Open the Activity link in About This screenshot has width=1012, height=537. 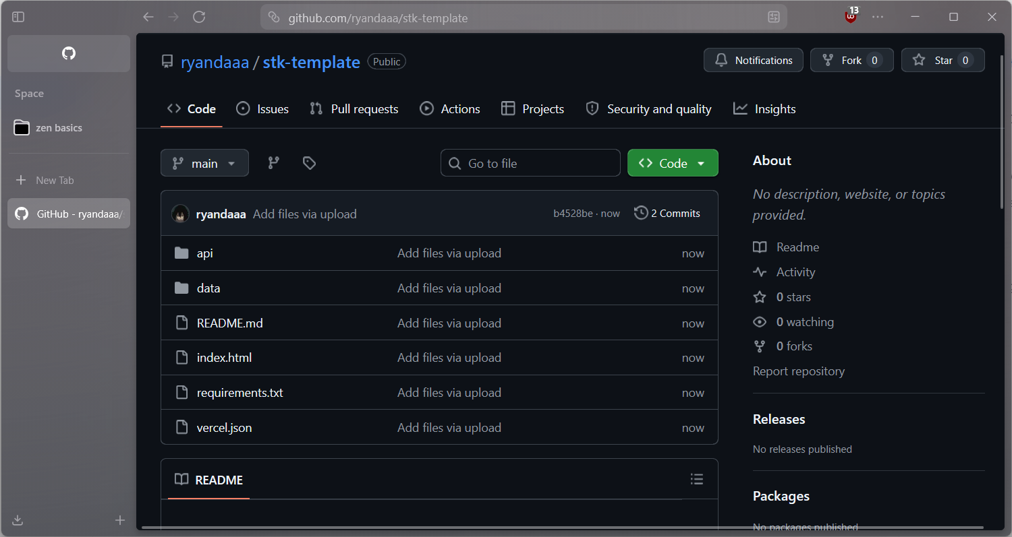784,272
